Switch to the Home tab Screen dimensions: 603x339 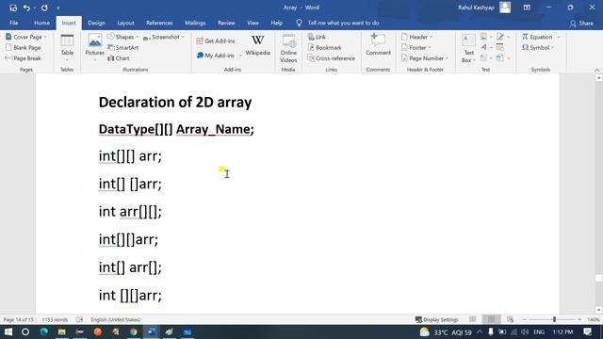(x=41, y=23)
